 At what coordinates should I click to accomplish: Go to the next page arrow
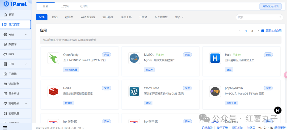coord(258,31)
